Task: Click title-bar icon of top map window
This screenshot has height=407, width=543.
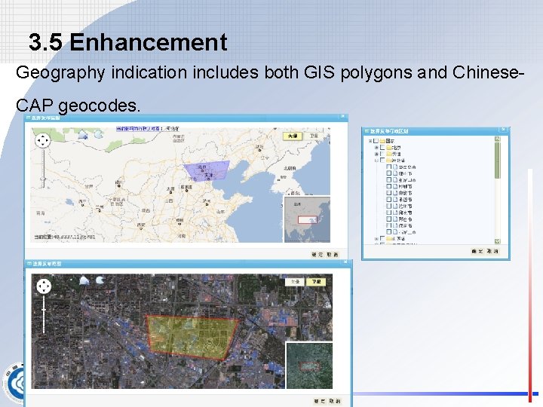Action: point(29,118)
